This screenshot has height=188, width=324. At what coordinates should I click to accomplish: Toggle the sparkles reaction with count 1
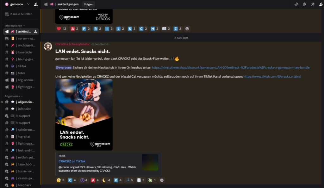coord(152,180)
